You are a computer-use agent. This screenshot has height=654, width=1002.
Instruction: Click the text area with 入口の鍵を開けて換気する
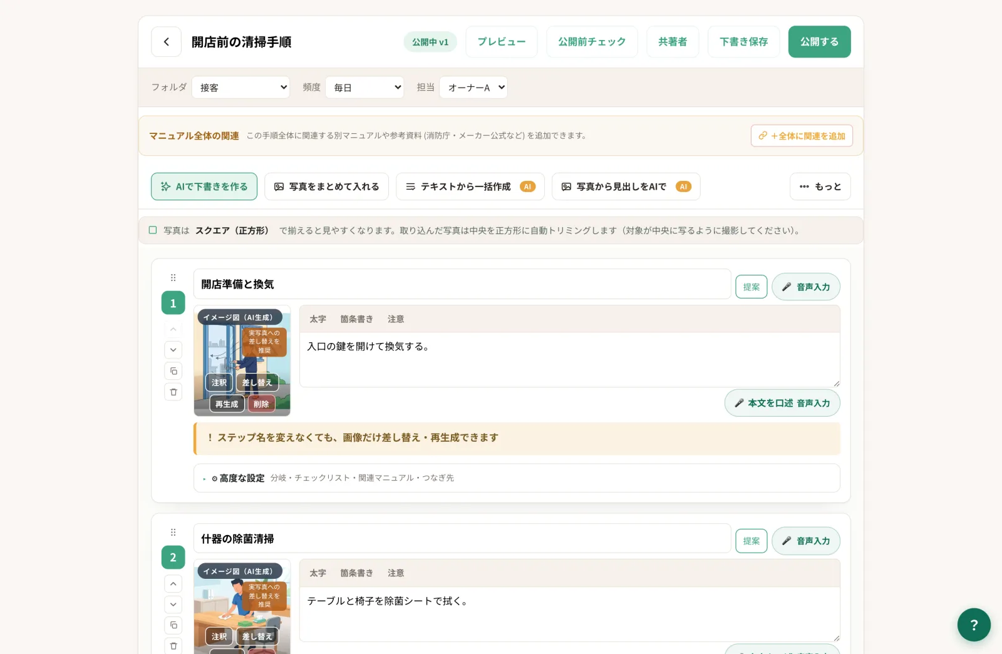pos(570,360)
